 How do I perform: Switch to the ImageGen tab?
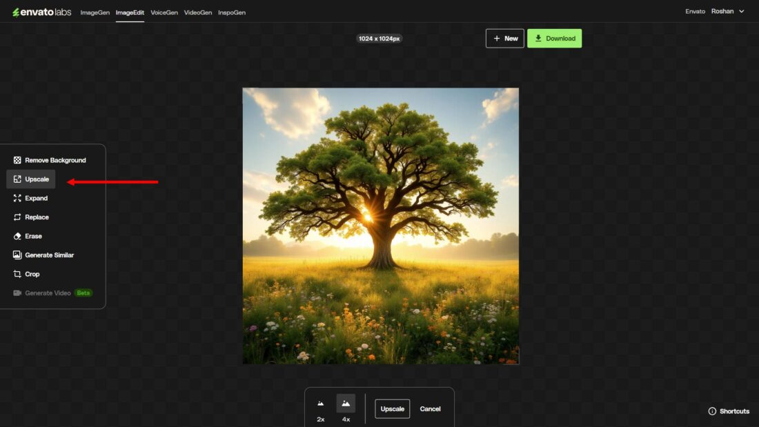pyautogui.click(x=95, y=12)
